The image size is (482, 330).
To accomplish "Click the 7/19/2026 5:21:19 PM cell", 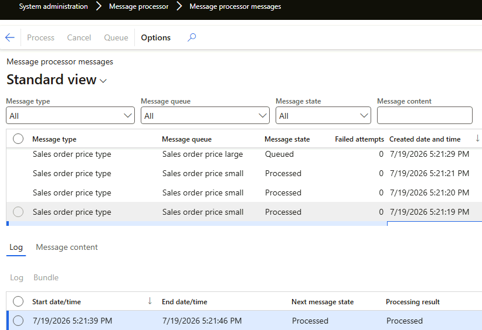I will point(429,212).
